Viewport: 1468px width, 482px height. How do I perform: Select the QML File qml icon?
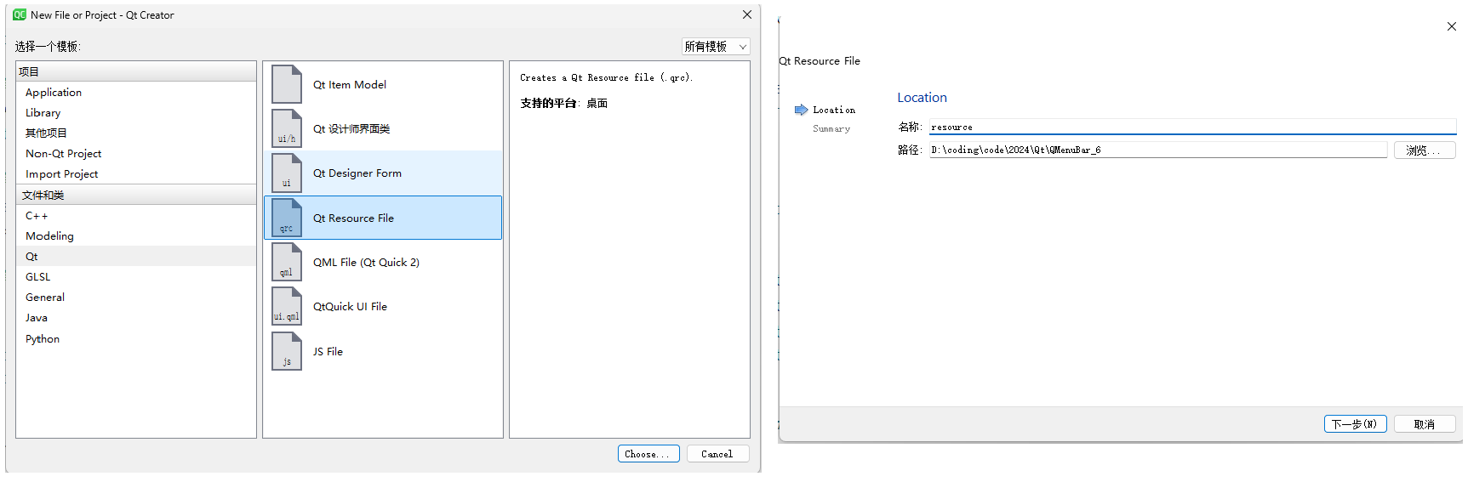pyautogui.click(x=287, y=262)
